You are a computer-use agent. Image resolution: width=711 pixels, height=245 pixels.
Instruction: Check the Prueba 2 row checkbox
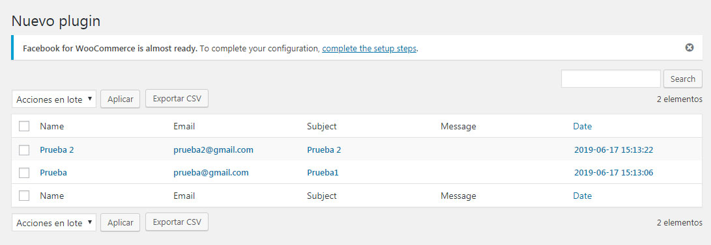pyautogui.click(x=25, y=149)
